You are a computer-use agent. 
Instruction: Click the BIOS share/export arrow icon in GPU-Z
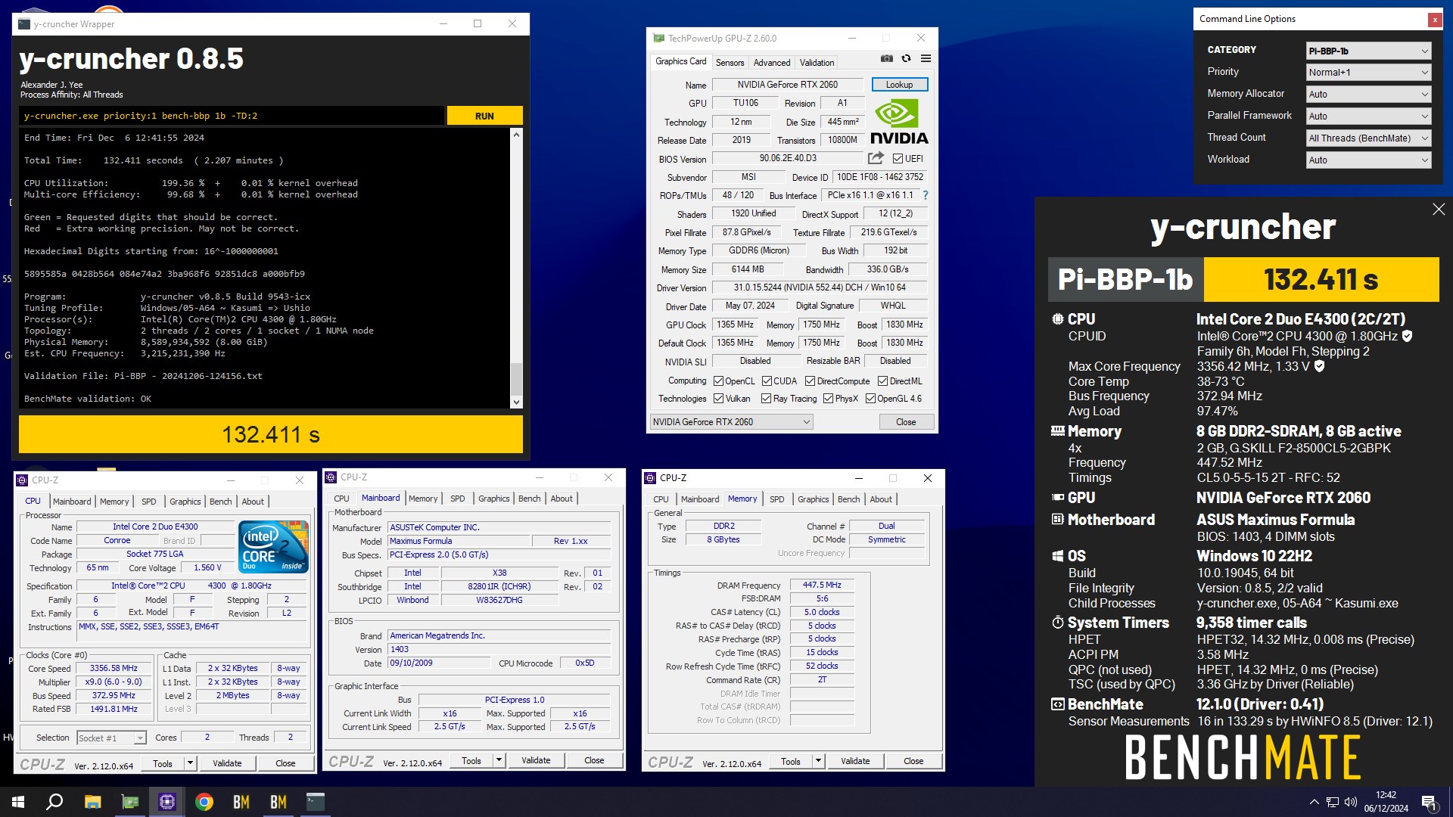tap(876, 158)
